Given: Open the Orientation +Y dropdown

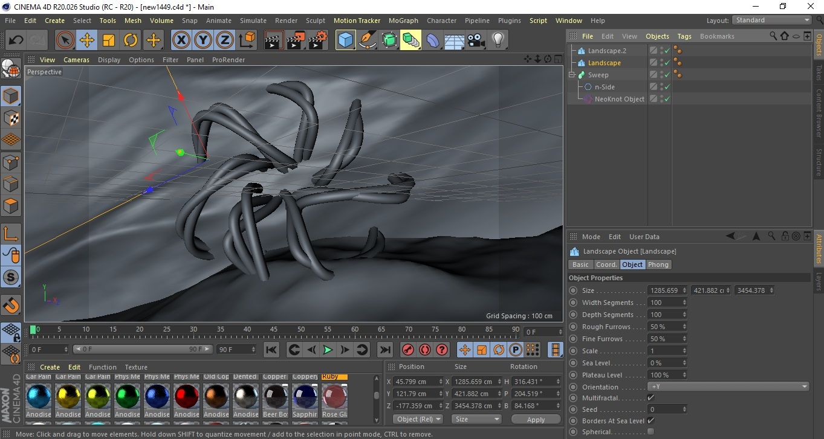Looking at the screenshot, I should (728, 387).
